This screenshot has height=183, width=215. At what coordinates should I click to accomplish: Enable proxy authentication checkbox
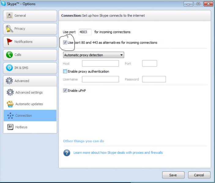click(x=65, y=71)
